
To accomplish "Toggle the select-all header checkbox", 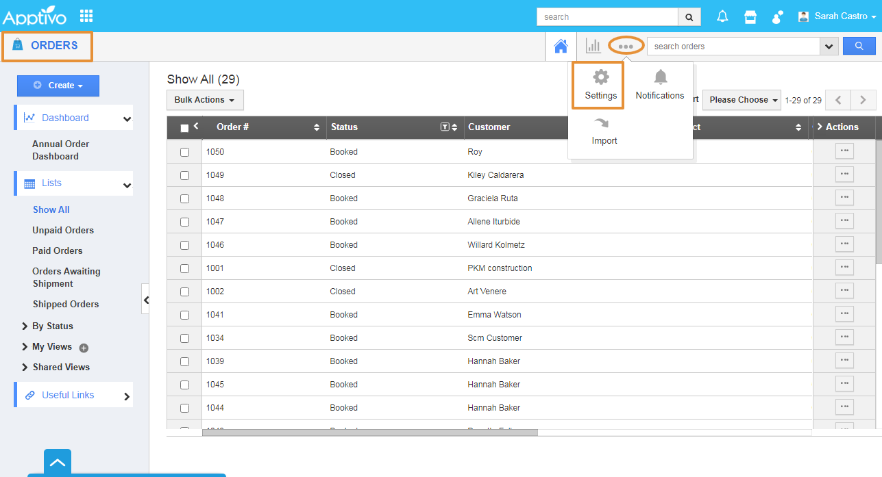I will pos(184,127).
